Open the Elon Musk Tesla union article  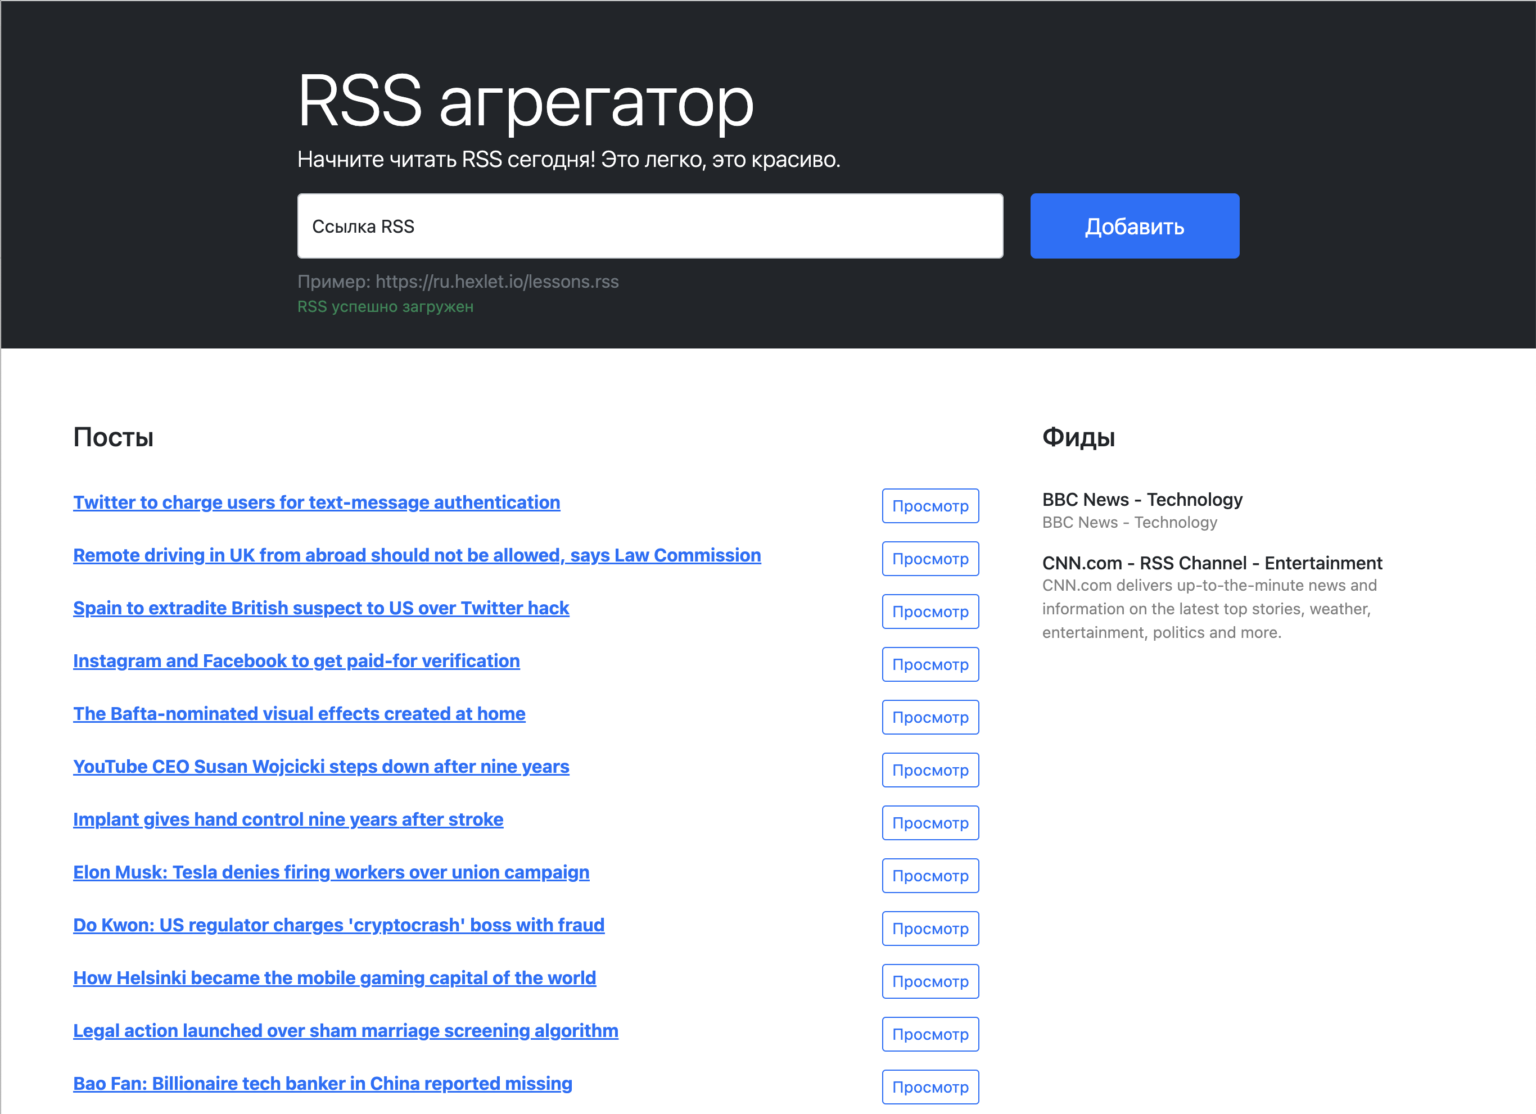[x=331, y=872]
